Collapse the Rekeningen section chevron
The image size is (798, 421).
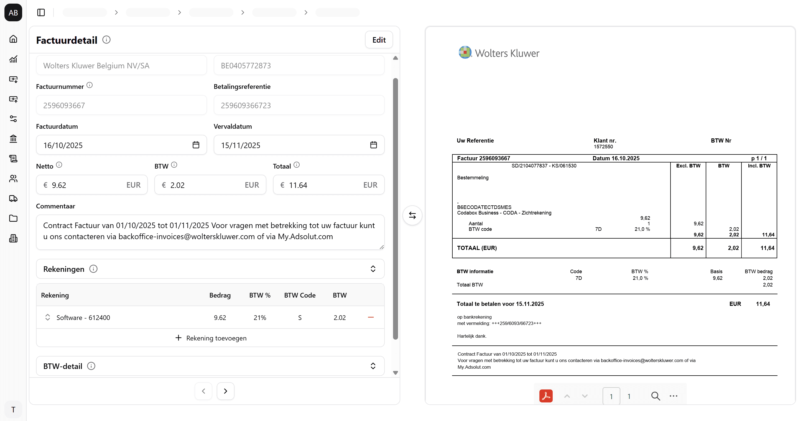pyautogui.click(x=373, y=269)
